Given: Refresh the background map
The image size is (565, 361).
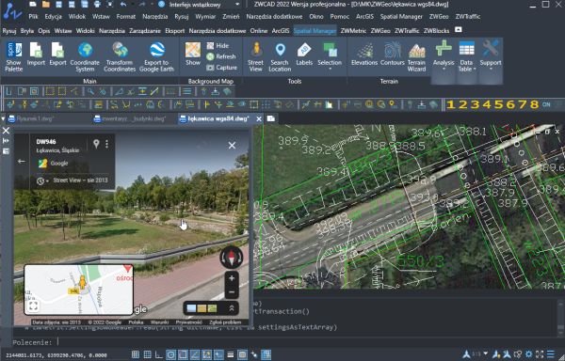Looking at the screenshot, I should tap(221, 56).
